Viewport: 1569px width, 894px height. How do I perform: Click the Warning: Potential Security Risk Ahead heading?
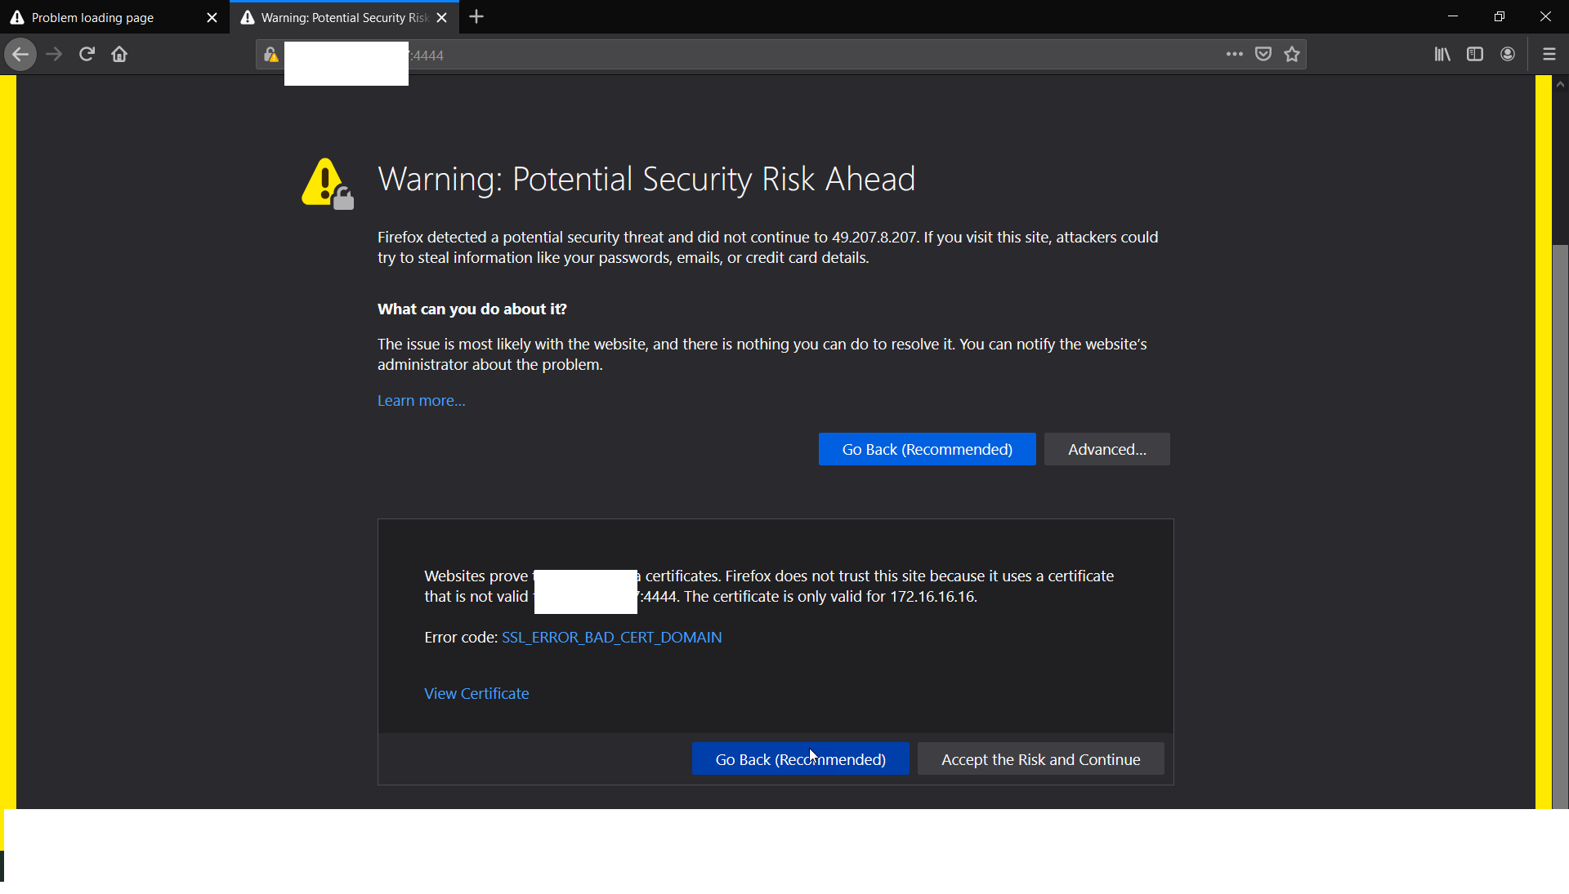tap(646, 180)
